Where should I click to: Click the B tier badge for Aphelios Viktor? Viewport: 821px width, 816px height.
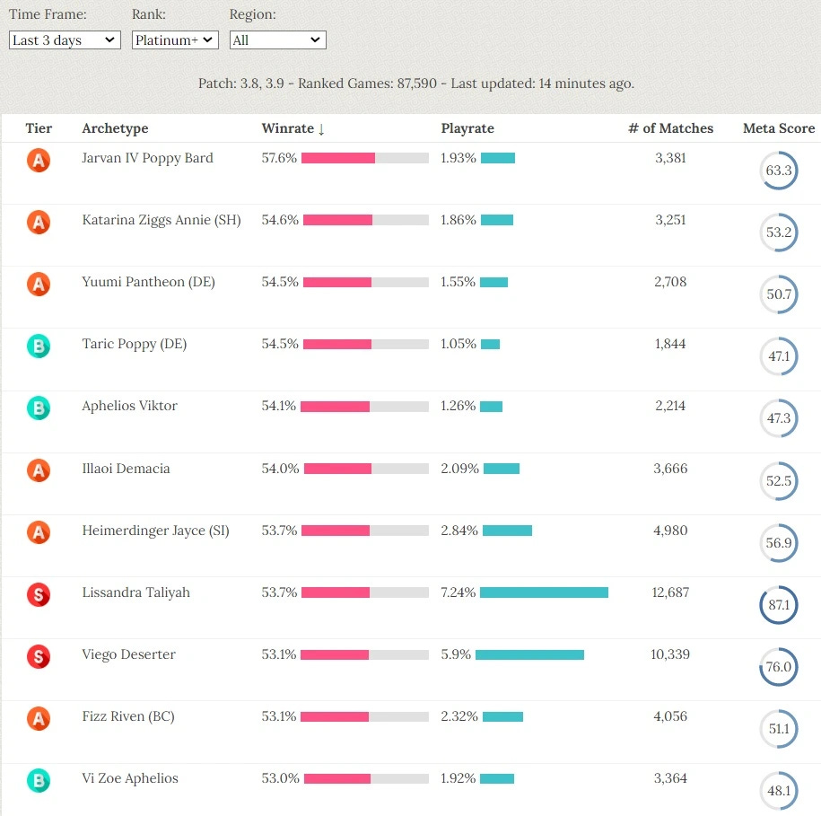point(39,408)
